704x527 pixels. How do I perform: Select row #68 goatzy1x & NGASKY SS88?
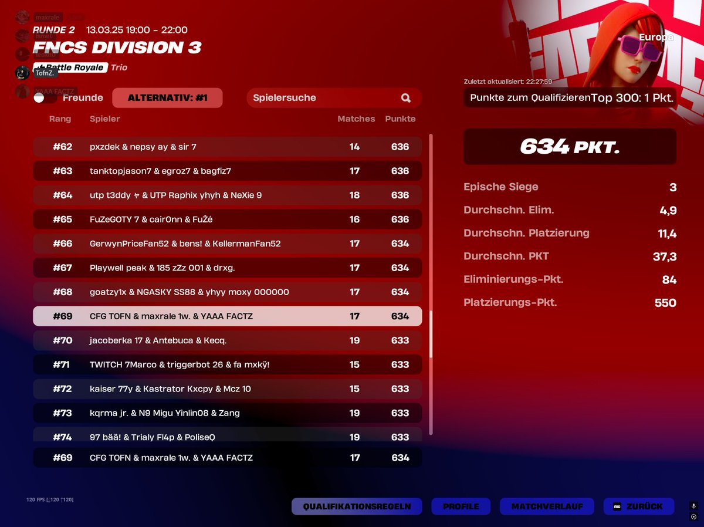pos(228,292)
